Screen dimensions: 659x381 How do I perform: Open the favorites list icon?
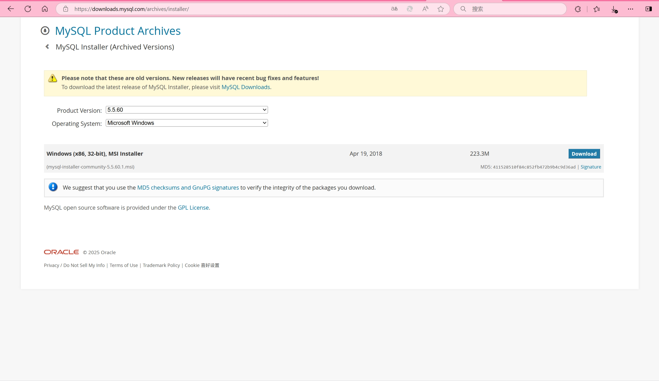click(x=596, y=9)
